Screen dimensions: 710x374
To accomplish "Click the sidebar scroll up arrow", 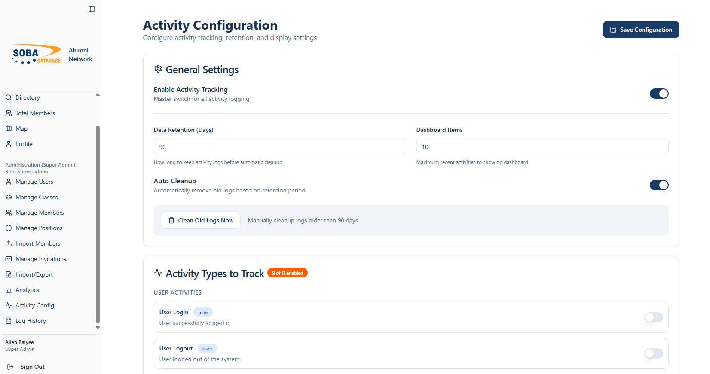I will point(98,94).
